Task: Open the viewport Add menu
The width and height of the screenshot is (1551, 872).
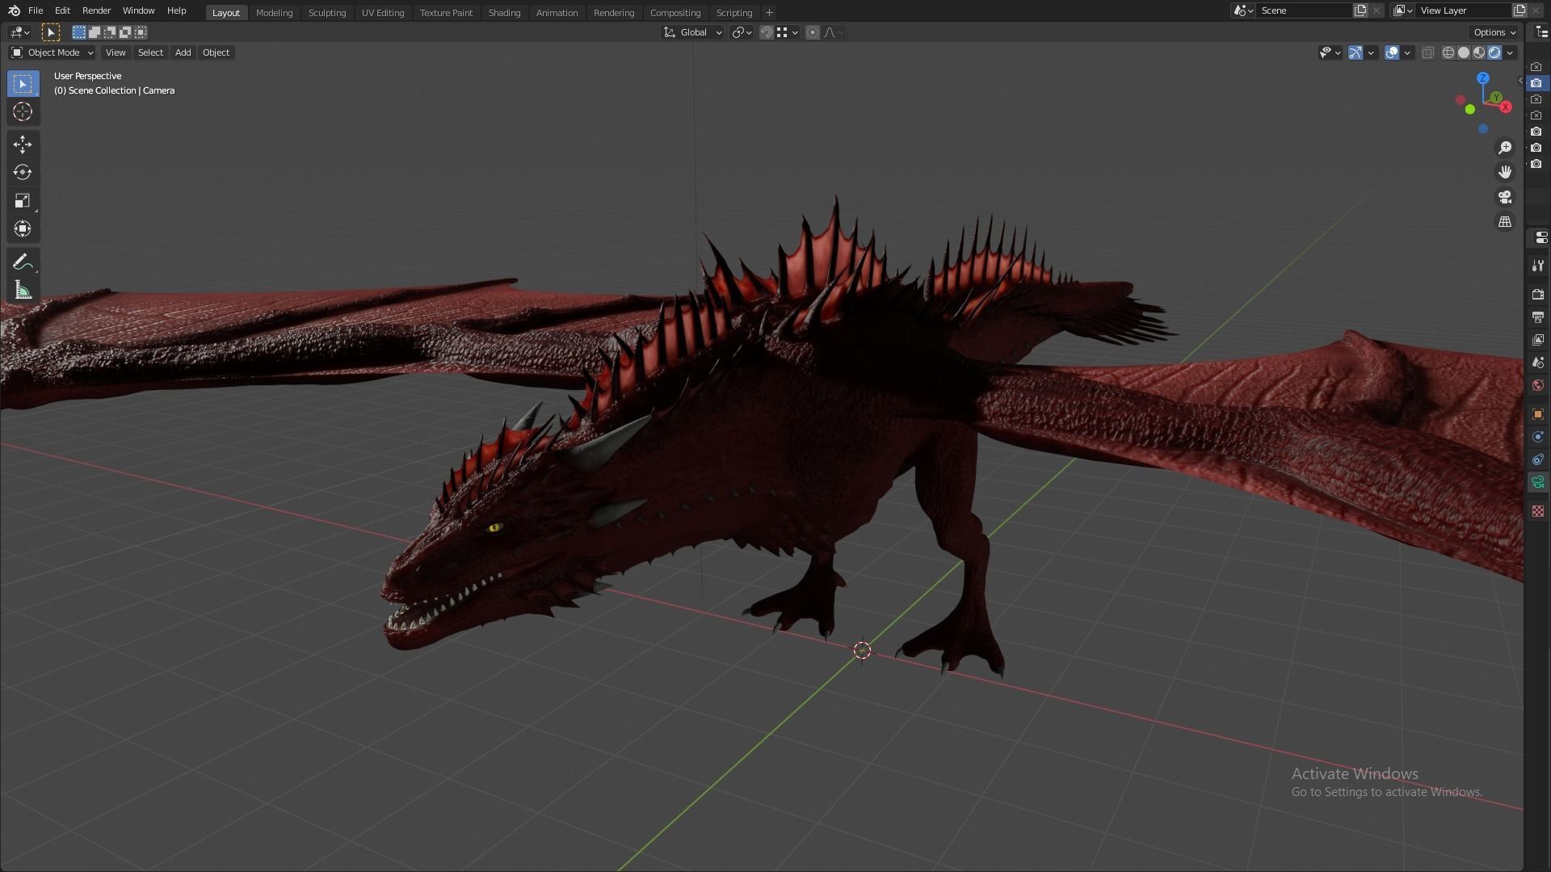Action: click(x=183, y=52)
